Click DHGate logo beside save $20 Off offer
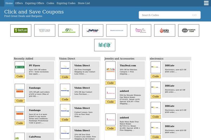Image resolution: width=211 pixels, height=140 pixels. point(156,128)
